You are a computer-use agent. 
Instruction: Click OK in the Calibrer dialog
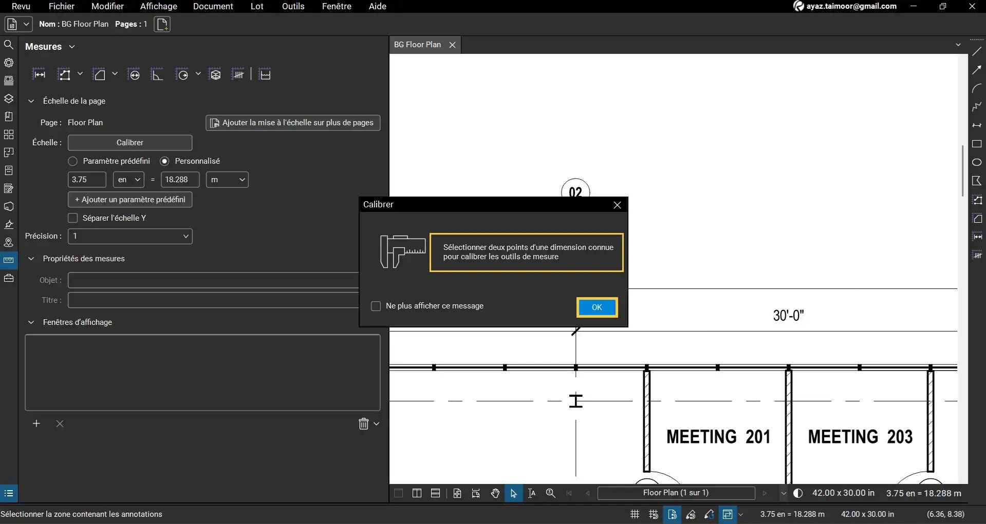coord(596,307)
